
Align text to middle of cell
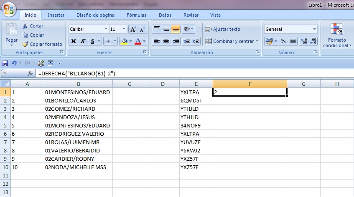[166, 29]
